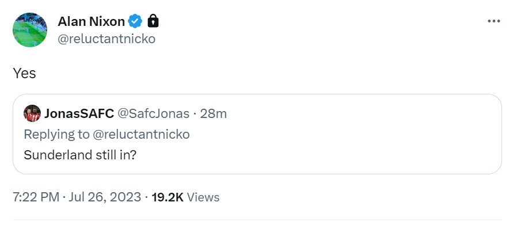Click the 19.2K view count number

(x=168, y=197)
